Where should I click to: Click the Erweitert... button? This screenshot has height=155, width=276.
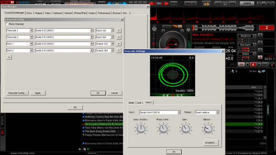point(211,143)
